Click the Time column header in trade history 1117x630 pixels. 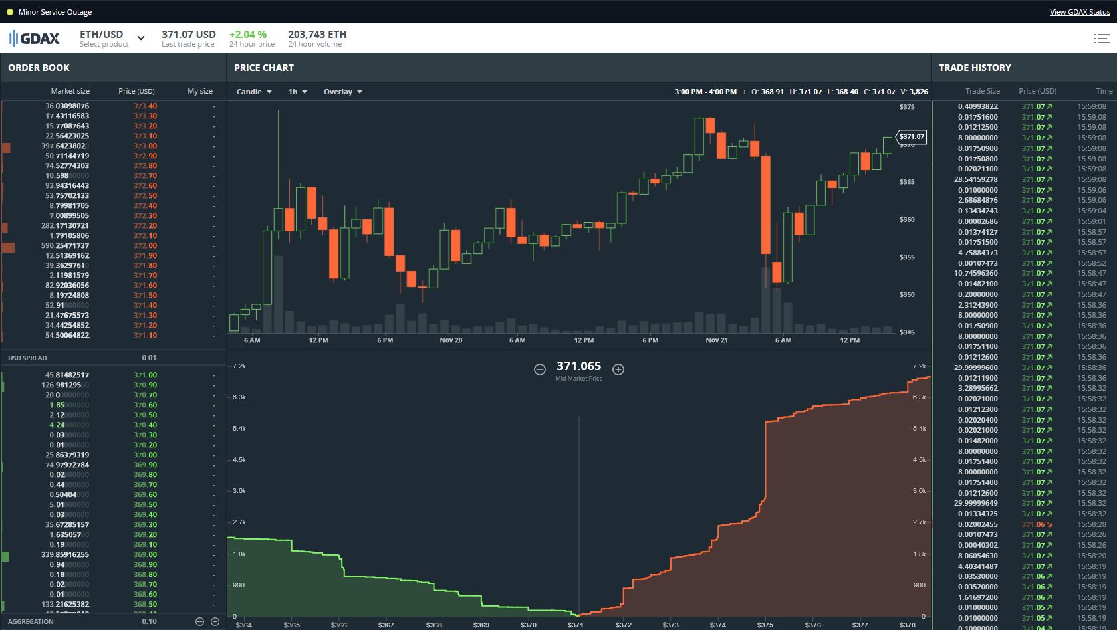1104,91
